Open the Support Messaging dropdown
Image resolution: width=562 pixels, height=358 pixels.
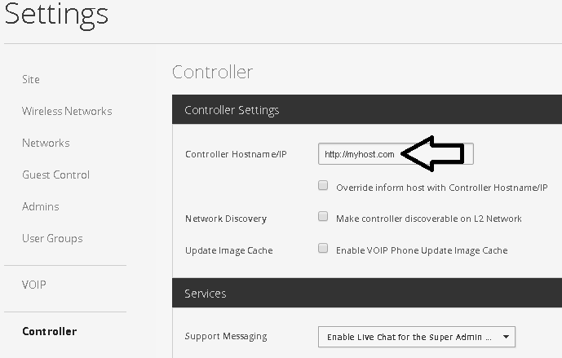click(x=416, y=336)
